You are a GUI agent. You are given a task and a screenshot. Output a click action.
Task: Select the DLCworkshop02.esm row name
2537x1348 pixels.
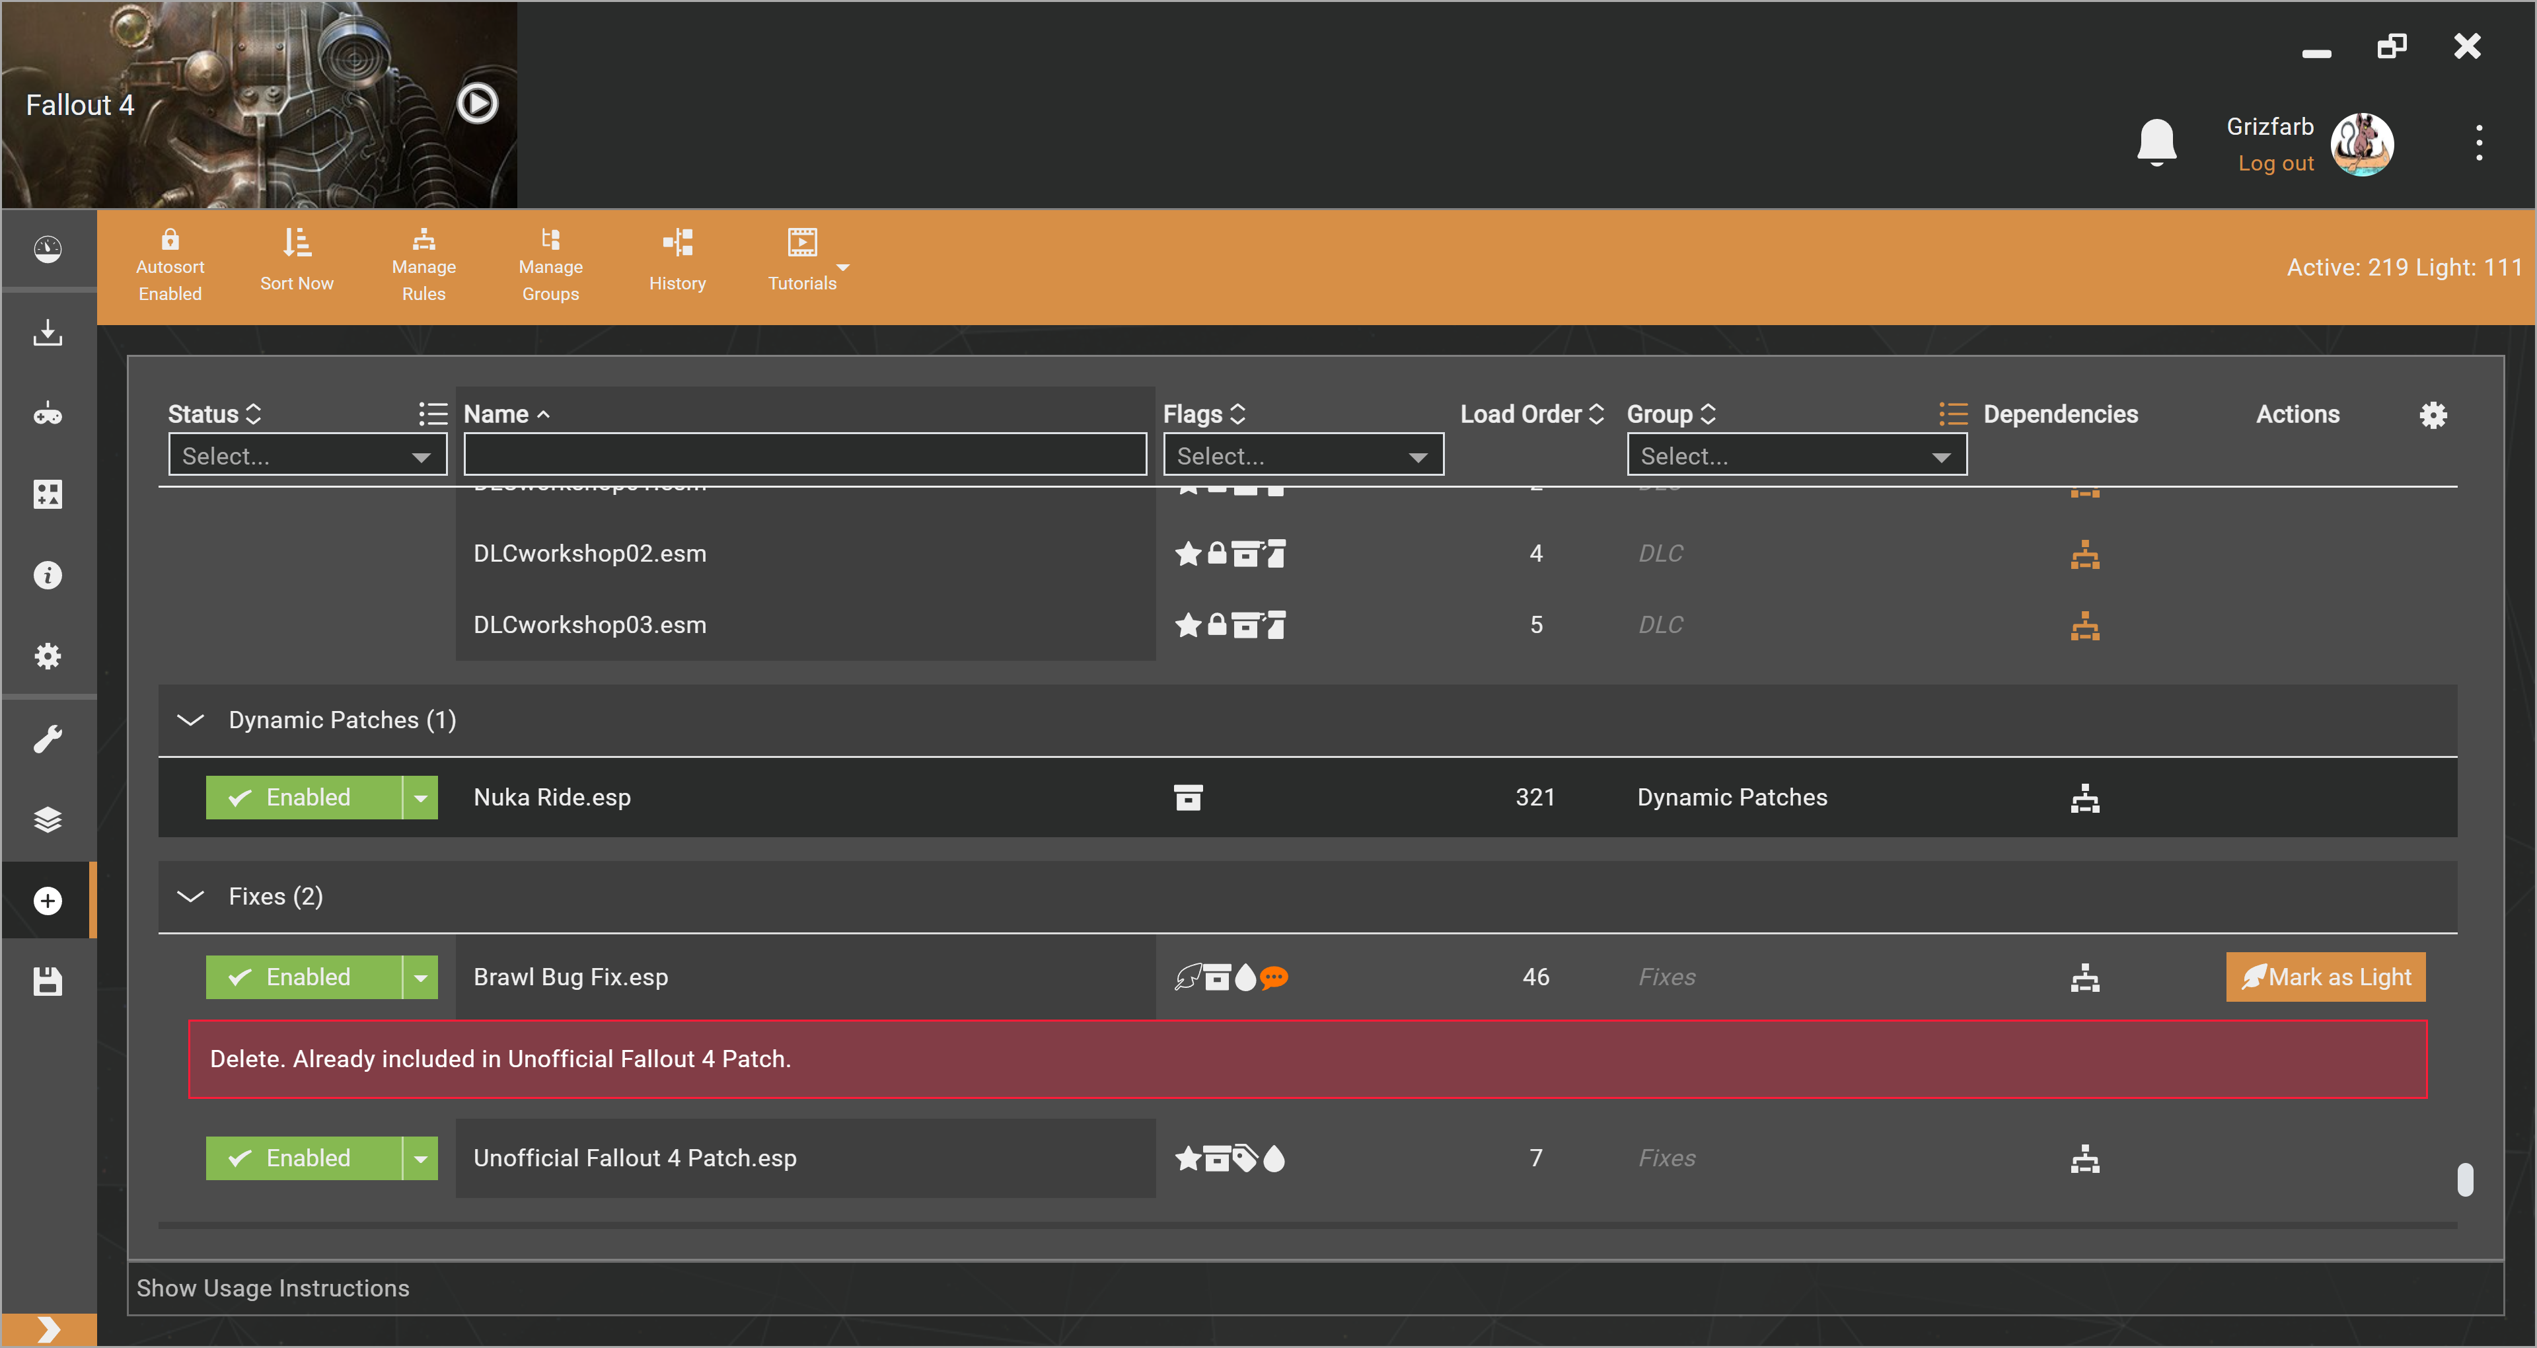[x=590, y=554]
